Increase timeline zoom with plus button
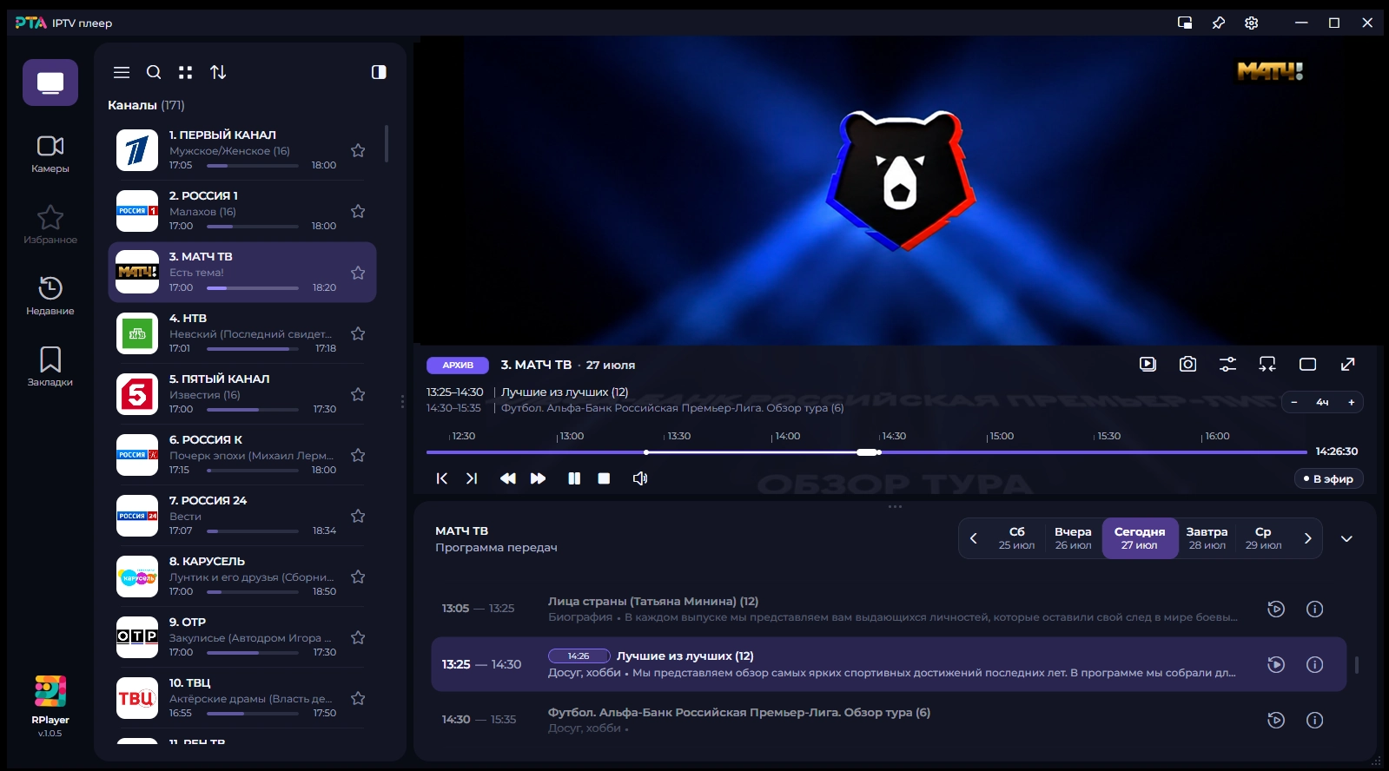Screen dimensions: 1389x771 (x=1352, y=402)
